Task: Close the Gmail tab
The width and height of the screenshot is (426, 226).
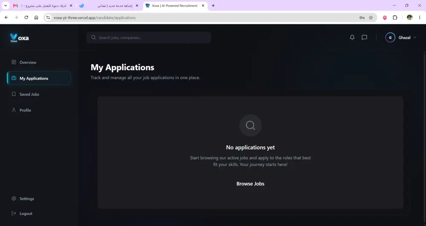Action: 71,6
